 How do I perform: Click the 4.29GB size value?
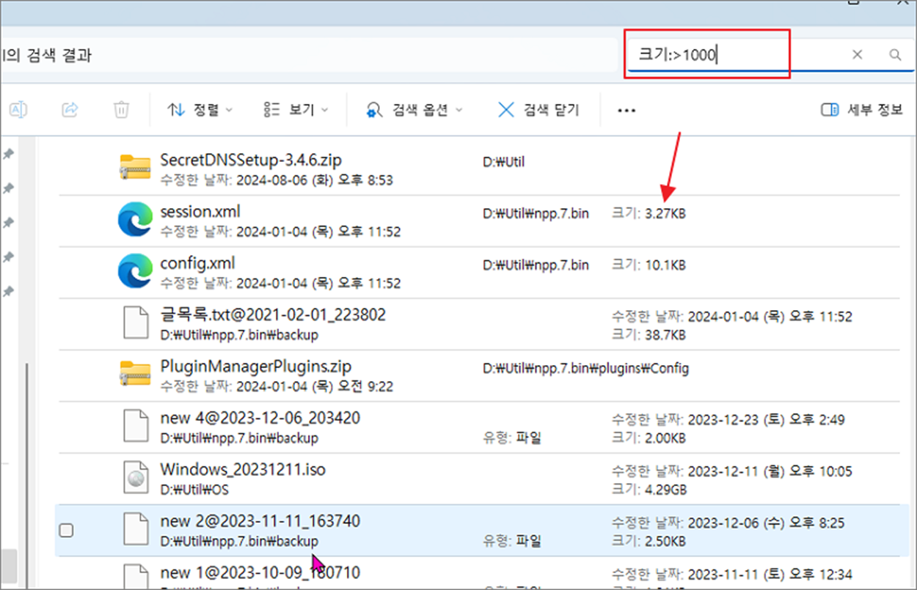(665, 488)
